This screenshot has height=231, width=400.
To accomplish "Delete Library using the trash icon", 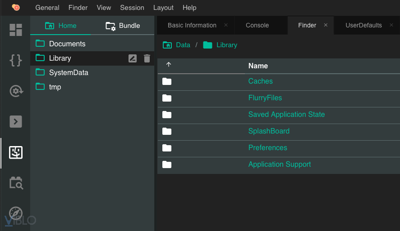I will point(147,58).
